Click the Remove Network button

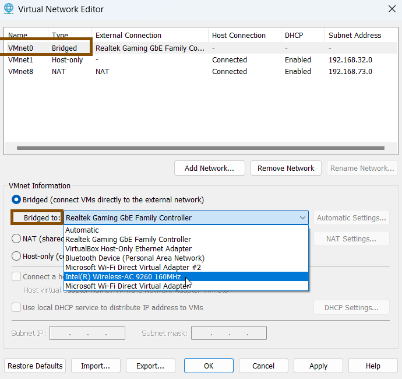(286, 168)
